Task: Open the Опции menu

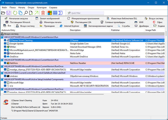Action: click(x=31, y=7)
